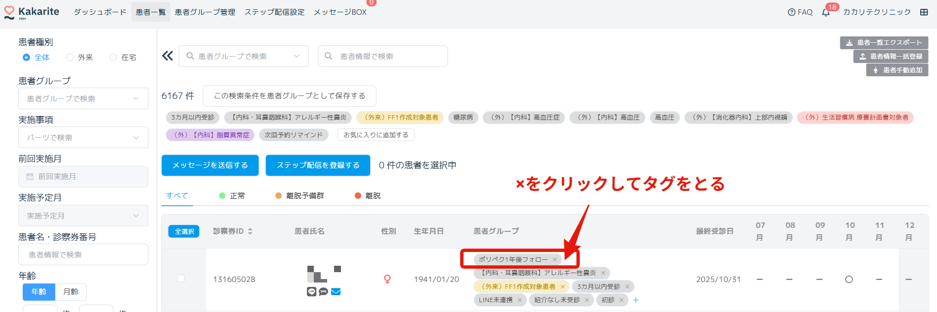
Task: Save search as patient group button
Action: click(290, 95)
